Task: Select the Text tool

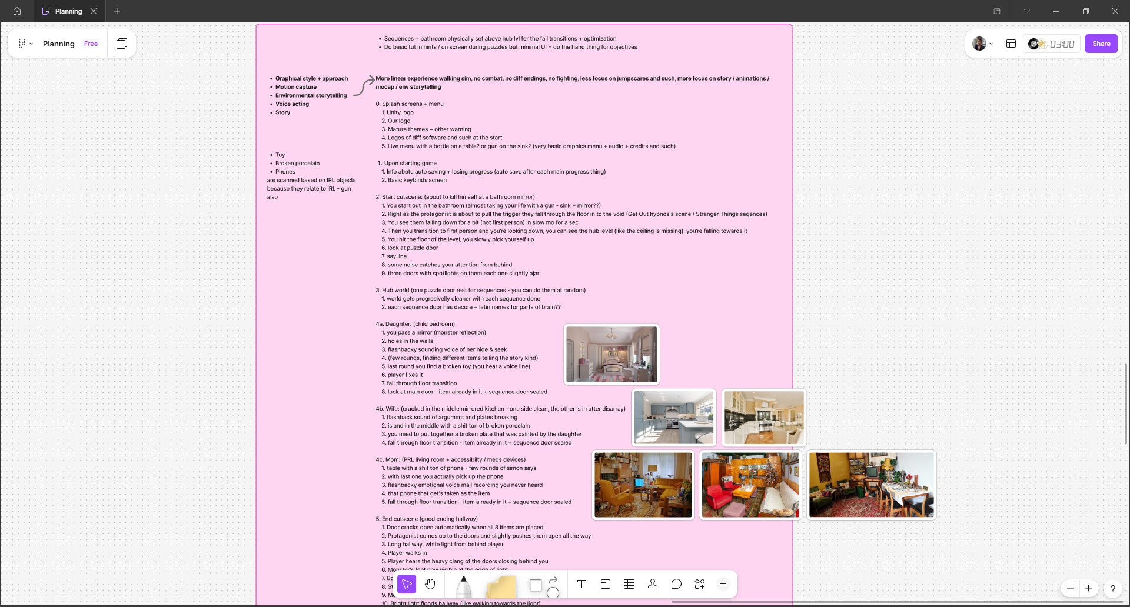Action: tap(581, 584)
